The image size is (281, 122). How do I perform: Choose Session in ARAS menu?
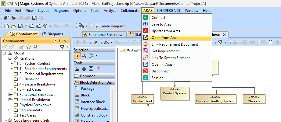tap(177, 78)
